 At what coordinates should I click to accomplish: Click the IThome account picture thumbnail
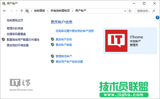(x=116, y=41)
